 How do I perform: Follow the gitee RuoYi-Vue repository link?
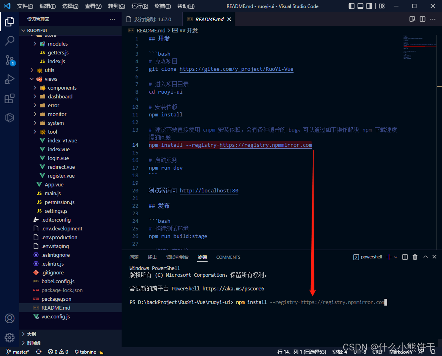coord(236,69)
